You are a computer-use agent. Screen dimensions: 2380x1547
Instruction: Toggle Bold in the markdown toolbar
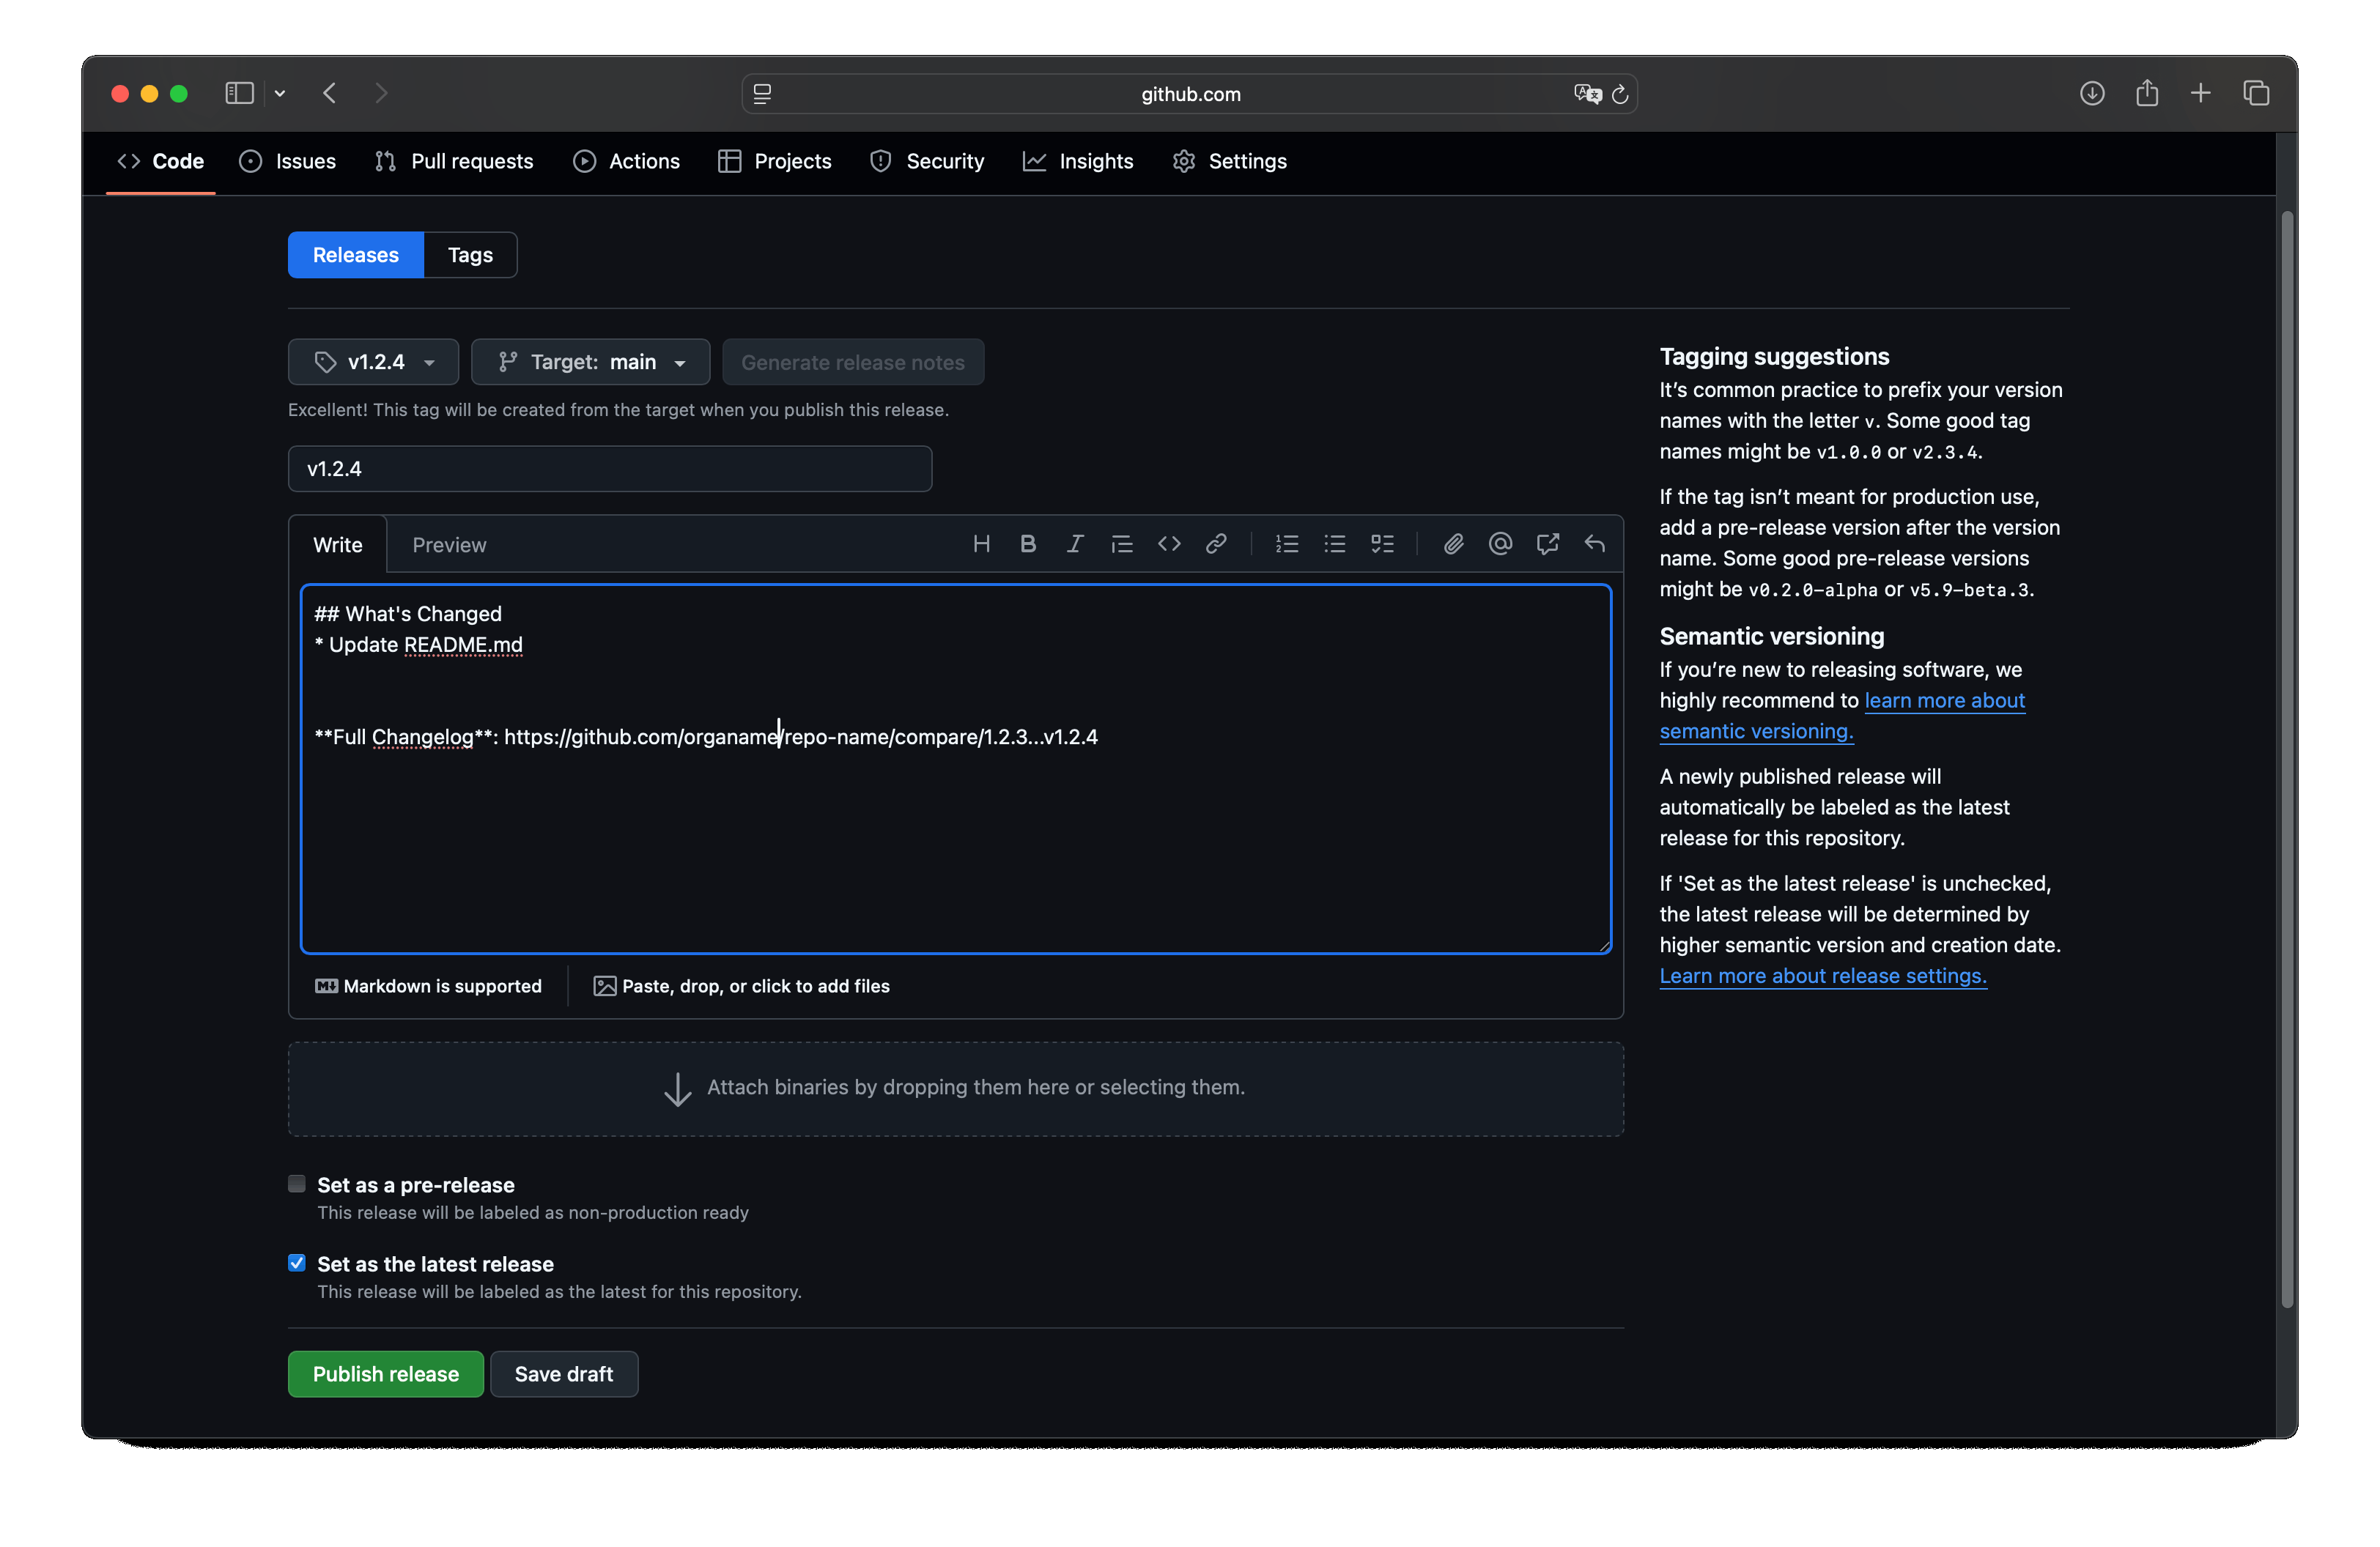coord(1027,544)
